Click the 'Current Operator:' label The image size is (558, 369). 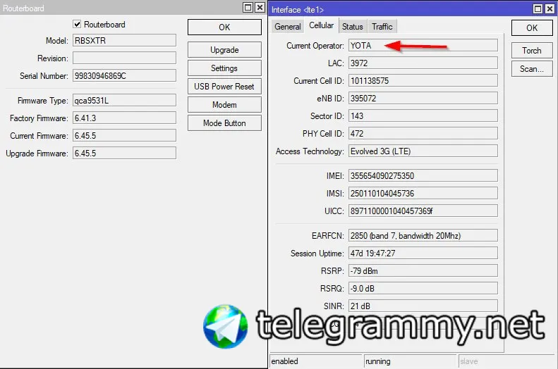[x=315, y=46]
